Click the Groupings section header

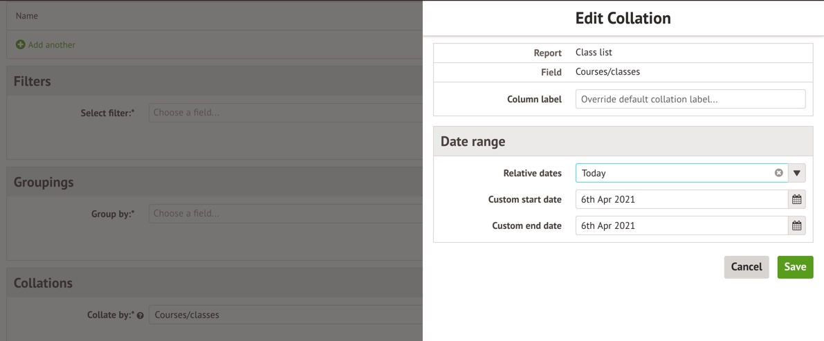(44, 183)
